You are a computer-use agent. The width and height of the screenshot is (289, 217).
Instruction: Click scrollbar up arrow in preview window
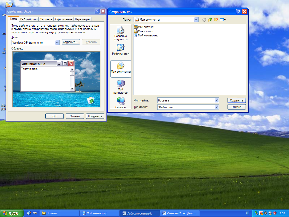(x=72, y=69)
